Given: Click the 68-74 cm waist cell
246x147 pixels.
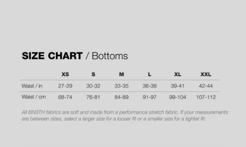Looking at the screenshot, I should [x=65, y=97].
